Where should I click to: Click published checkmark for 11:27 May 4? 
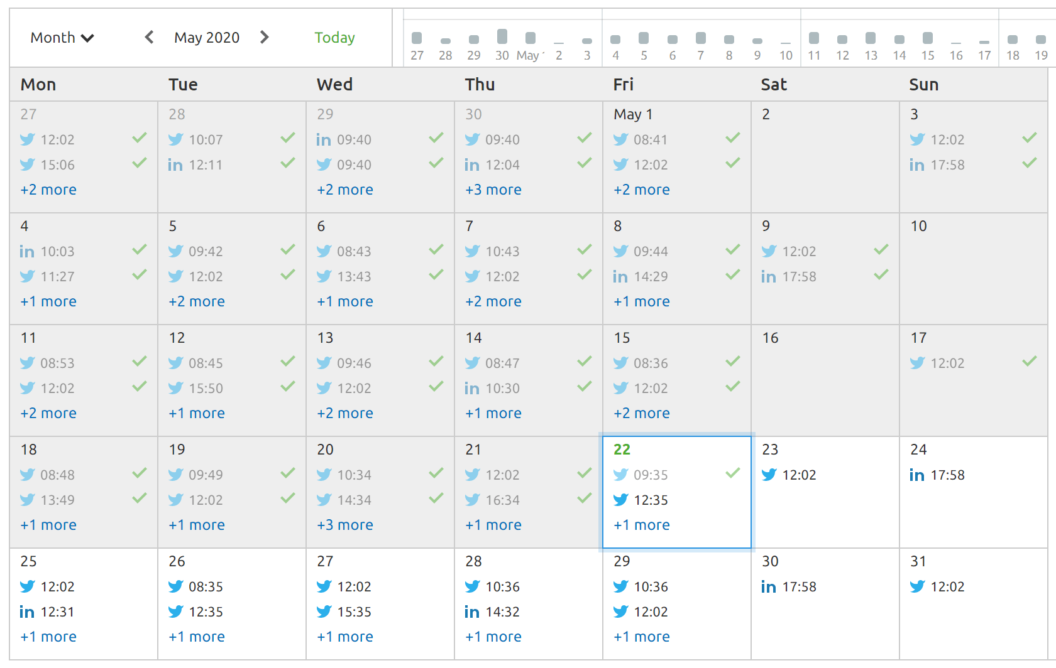click(x=140, y=274)
